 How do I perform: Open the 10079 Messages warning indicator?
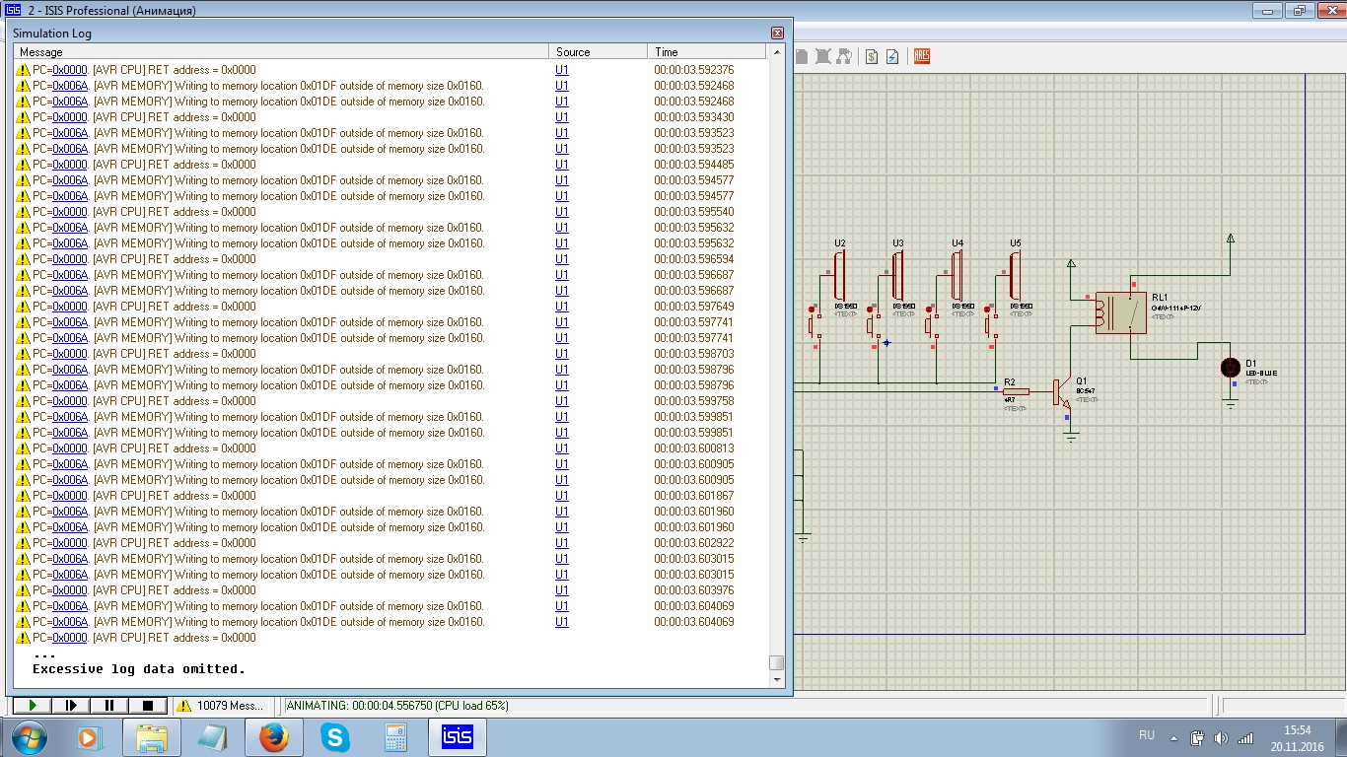pos(221,706)
